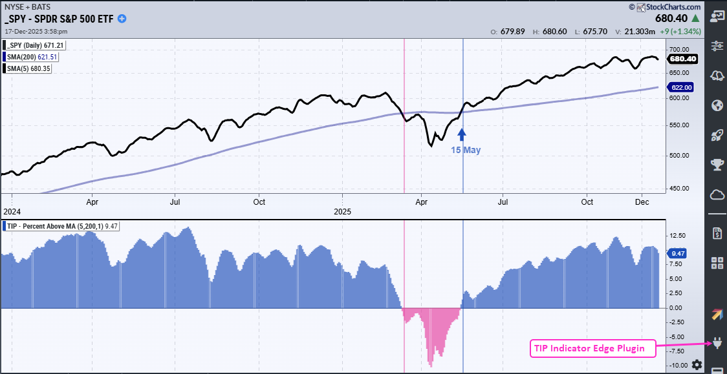Click the grid tiles sidebar icon
Viewport: 727px width, 374px height.
(x=717, y=263)
